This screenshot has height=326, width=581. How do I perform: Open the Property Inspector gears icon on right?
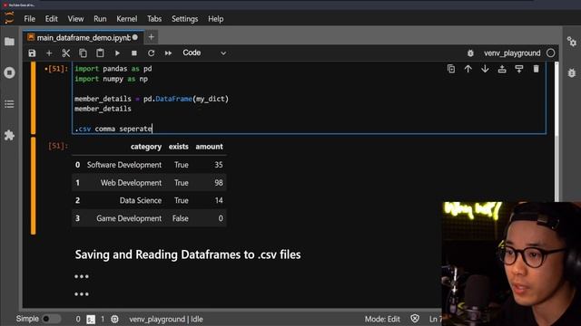click(x=572, y=42)
